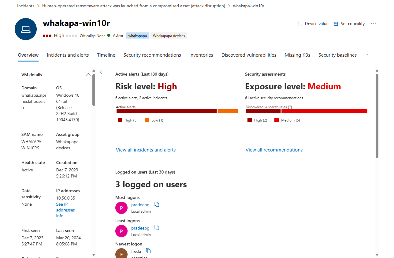Copy freda username under Newest logon

click(149, 251)
